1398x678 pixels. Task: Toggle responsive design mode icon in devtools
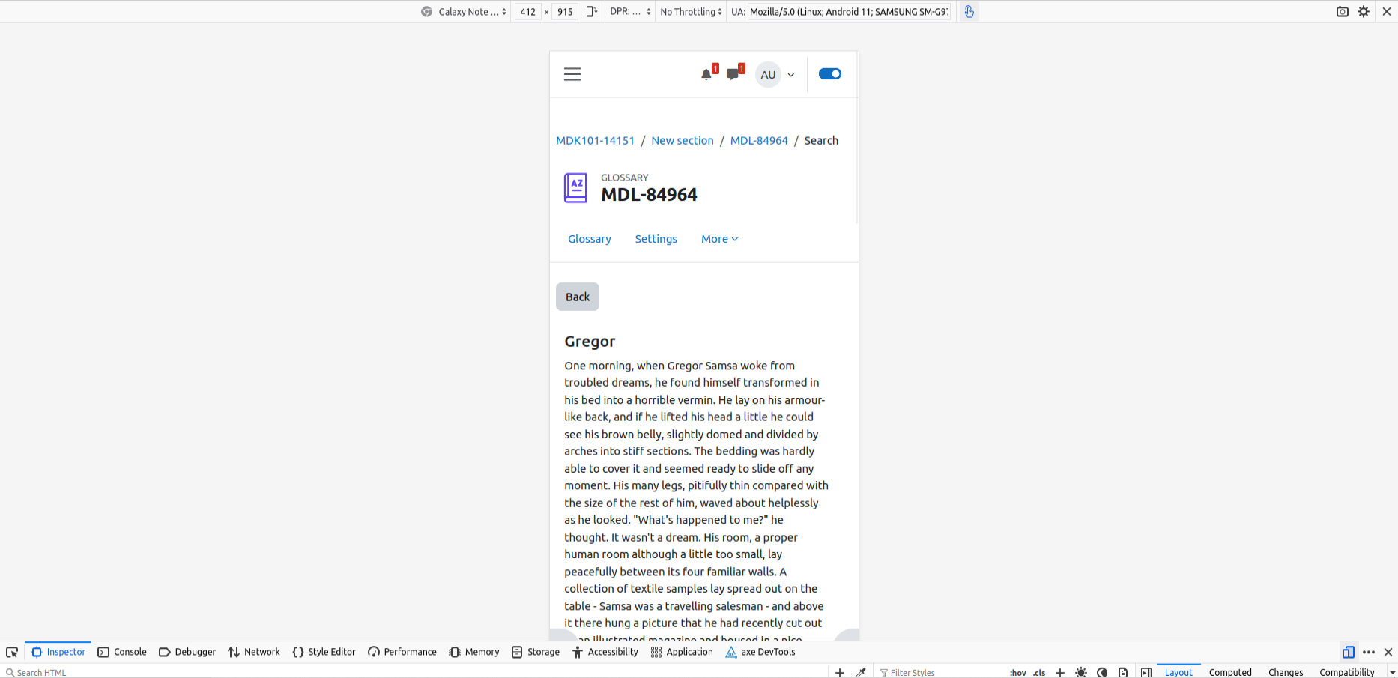(x=1349, y=652)
